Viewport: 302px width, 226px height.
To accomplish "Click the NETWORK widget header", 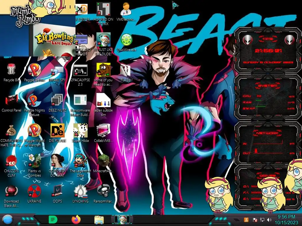I will (268, 133).
